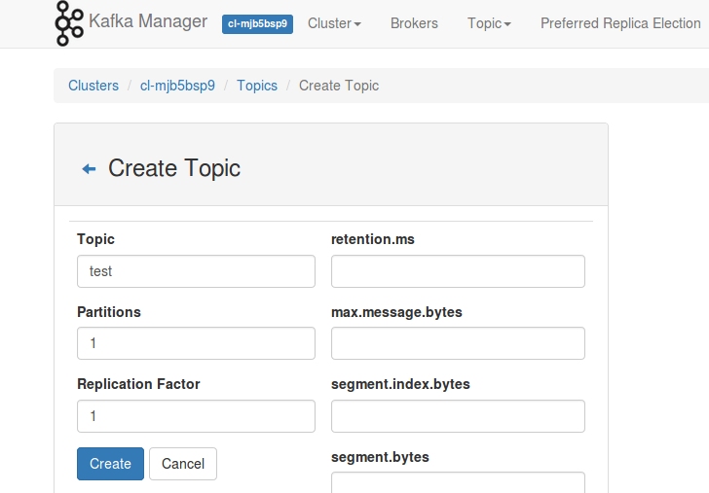Focus the Topic name input field
This screenshot has width=709, height=493.
pos(196,271)
